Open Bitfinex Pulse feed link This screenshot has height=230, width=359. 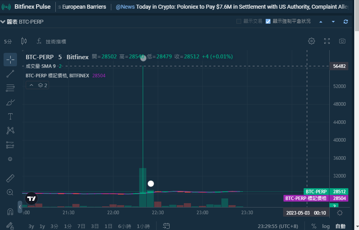click(x=32, y=7)
